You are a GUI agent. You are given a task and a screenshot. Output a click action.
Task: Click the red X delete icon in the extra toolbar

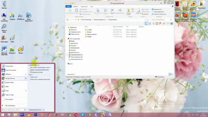point(160,23)
